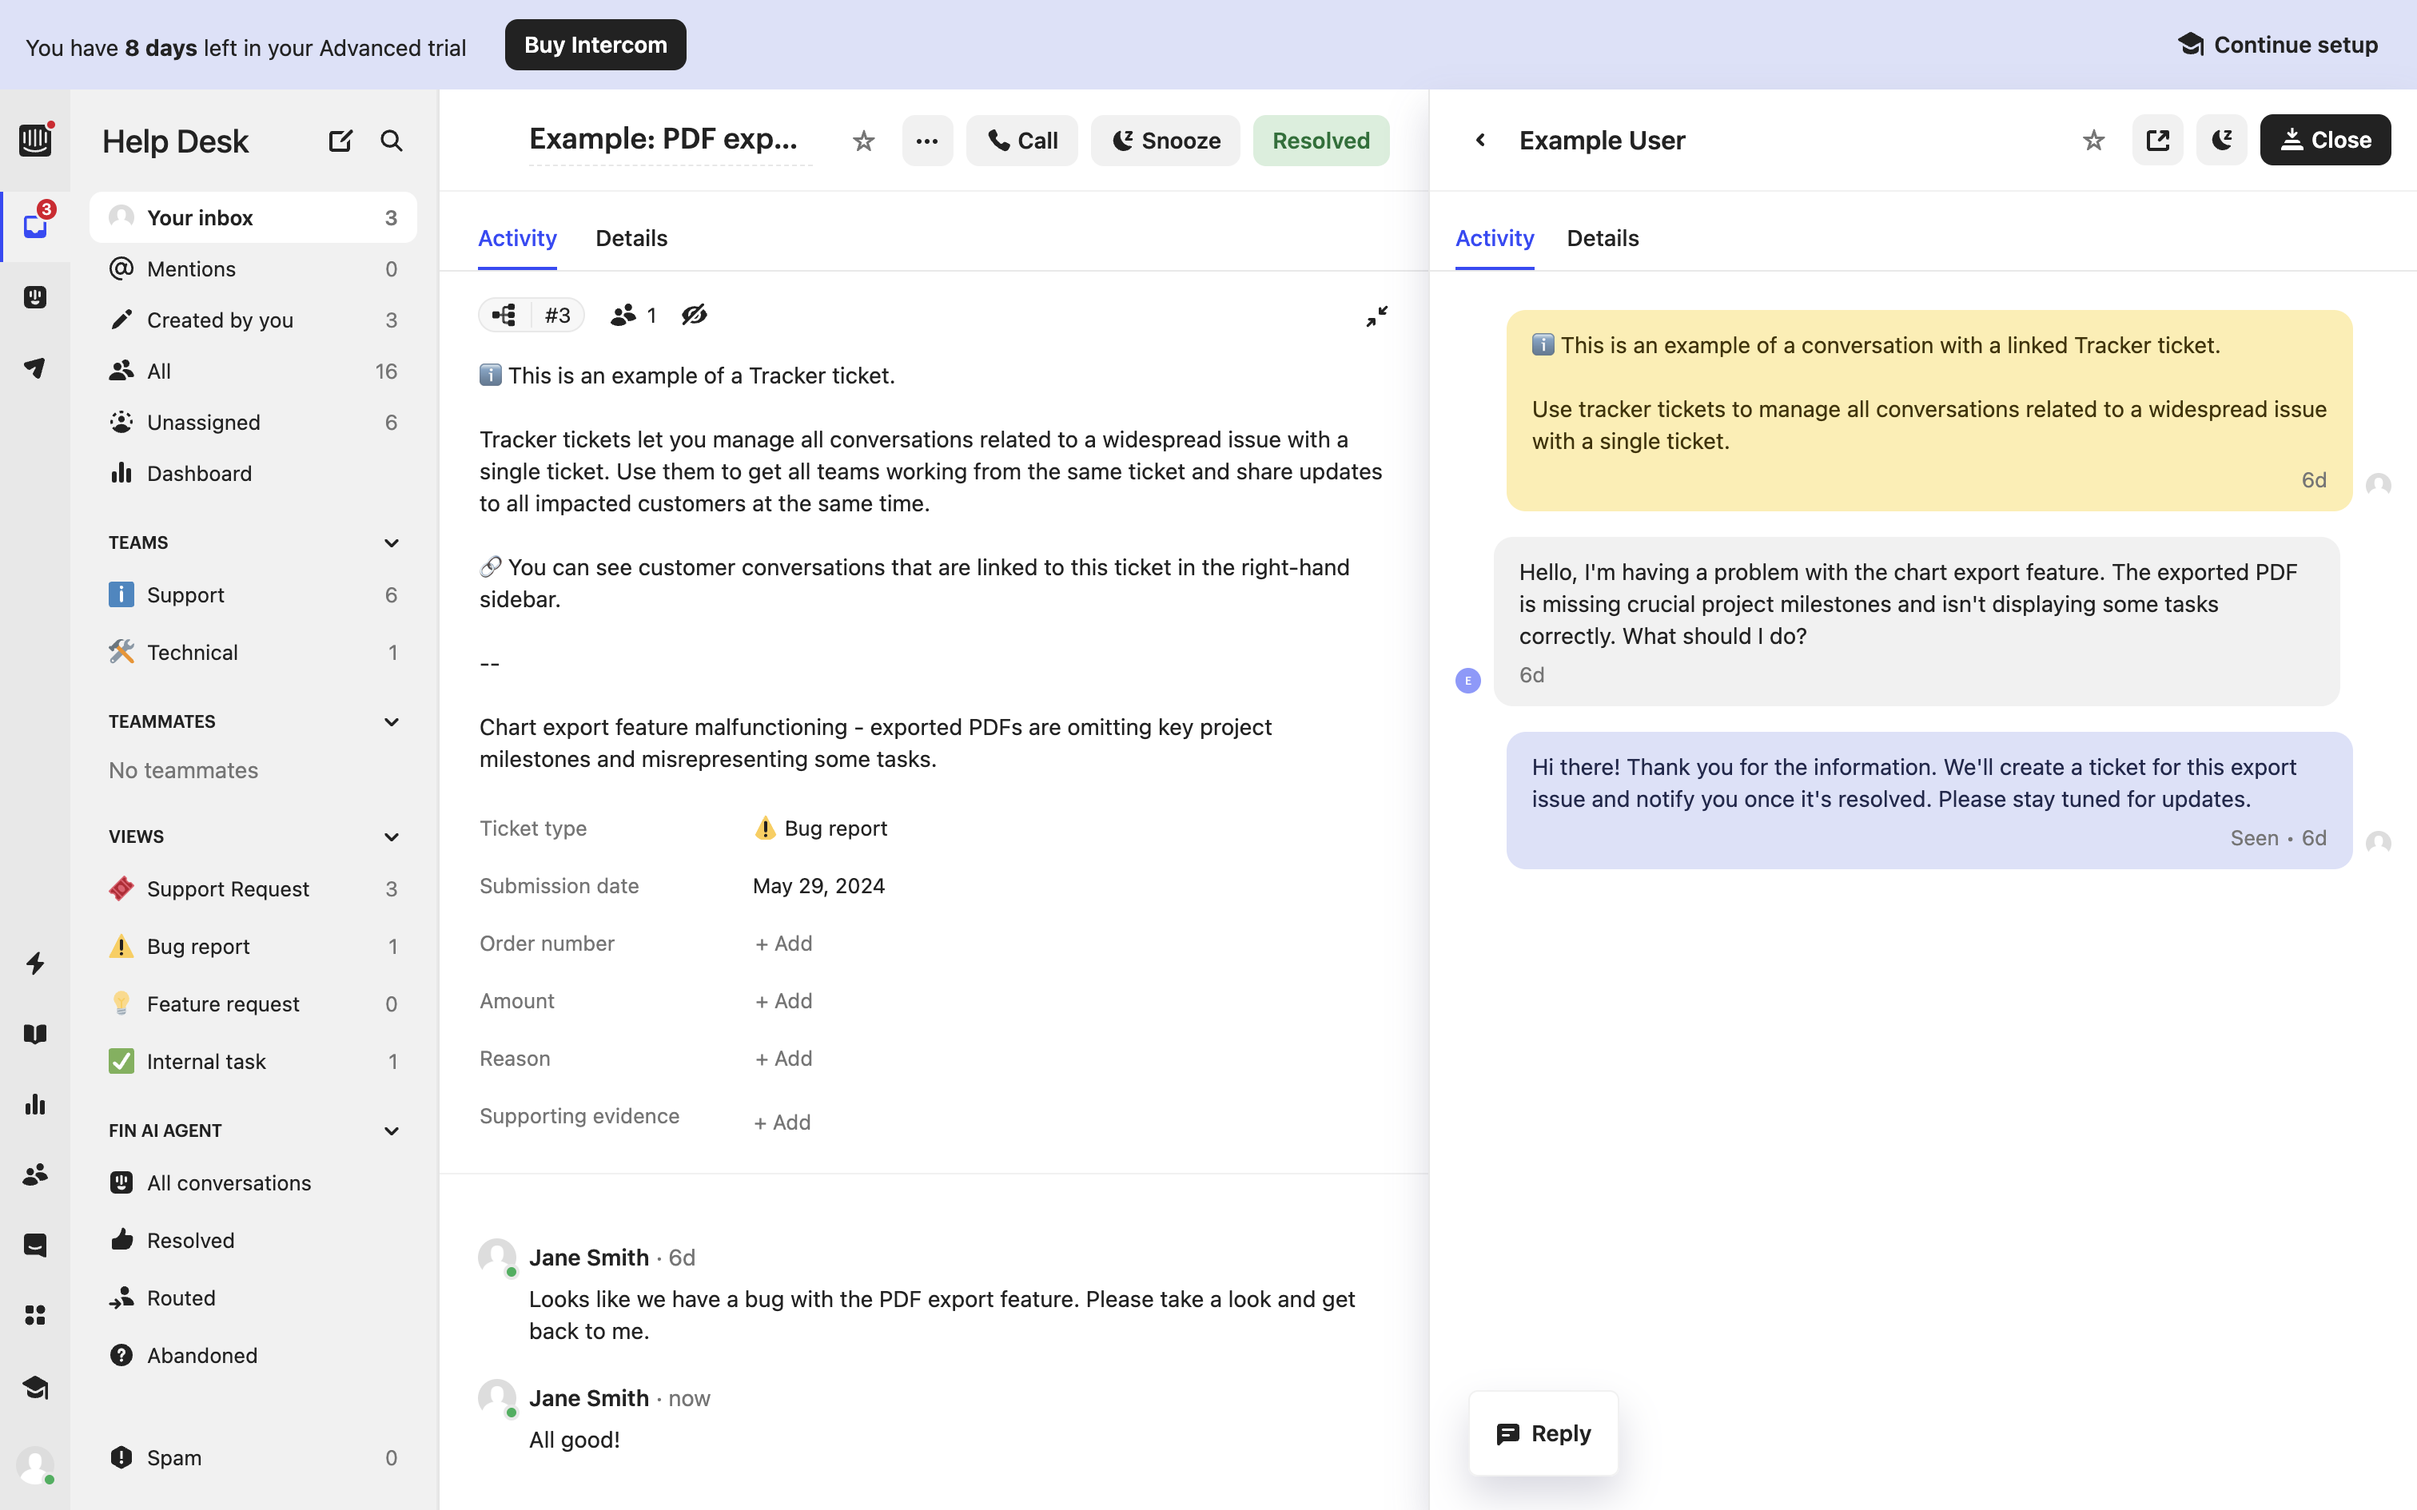Click the Snooze button
Viewport: 2417px width, 1510px height.
(1165, 141)
